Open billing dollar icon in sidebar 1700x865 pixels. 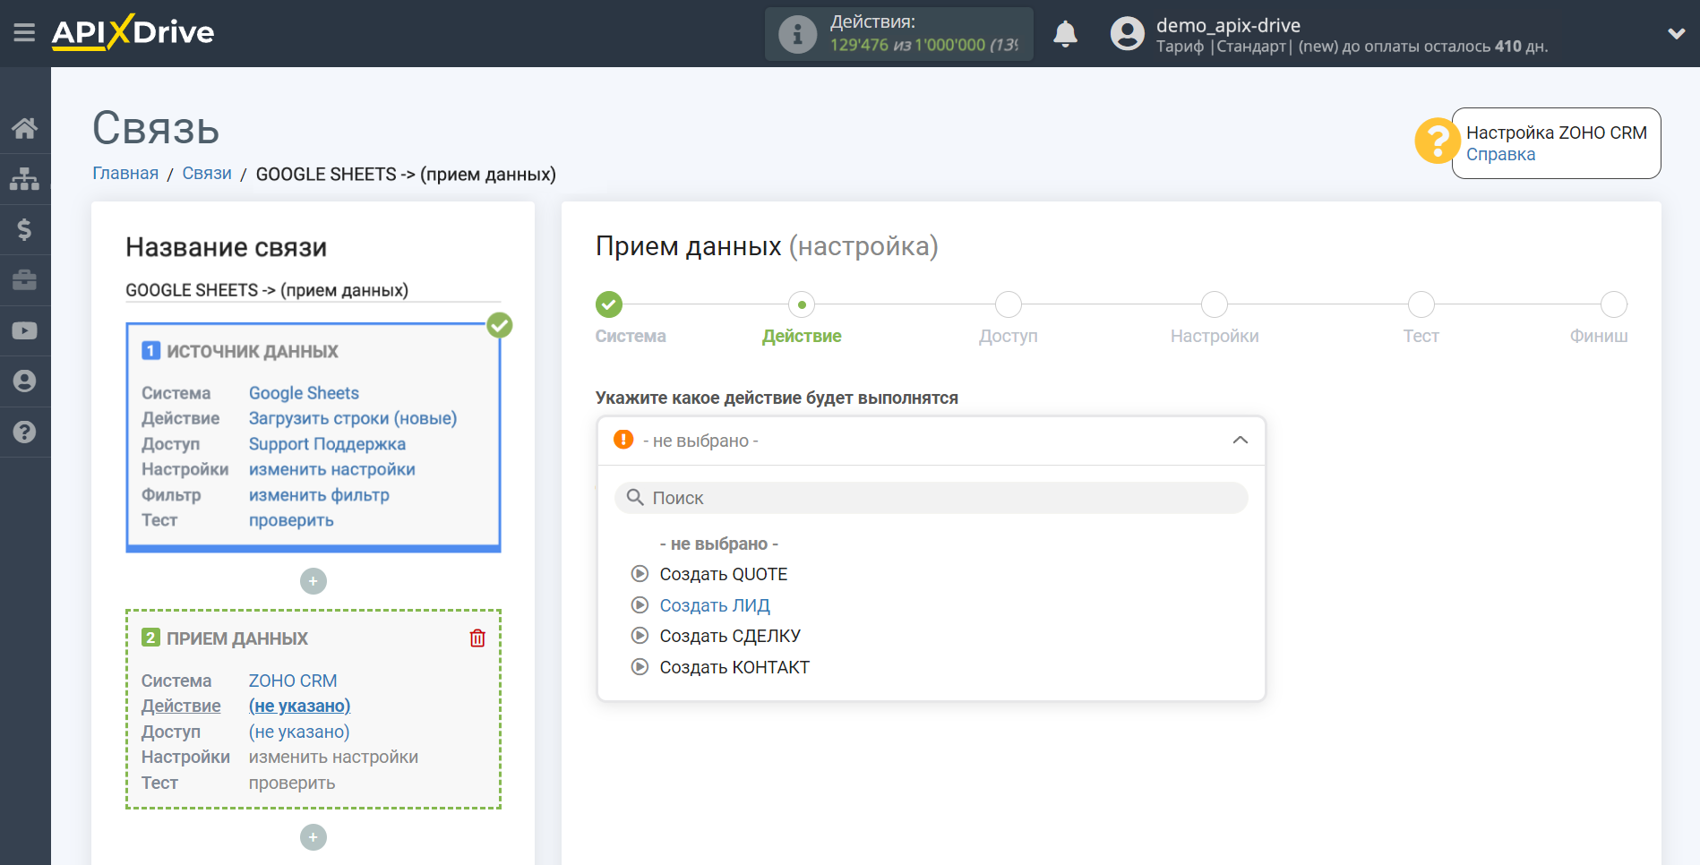coord(24,230)
